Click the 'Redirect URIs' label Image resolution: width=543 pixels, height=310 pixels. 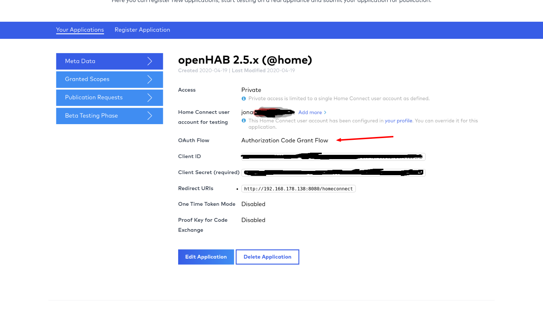click(x=196, y=188)
